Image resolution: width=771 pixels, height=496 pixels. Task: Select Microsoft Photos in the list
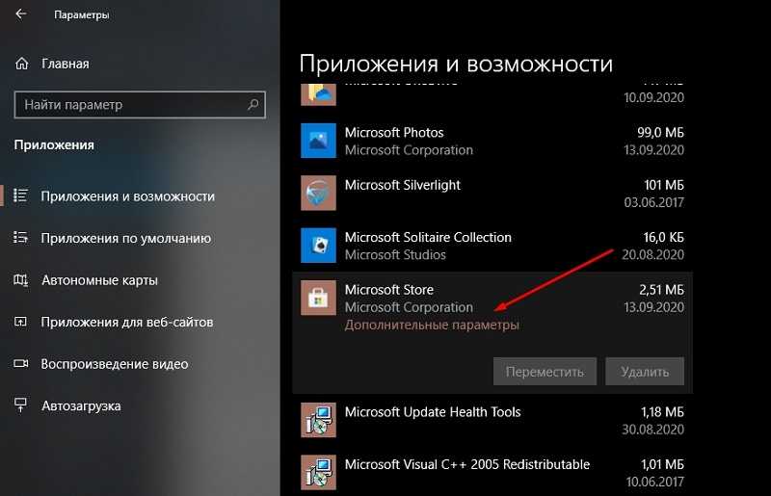(x=394, y=132)
